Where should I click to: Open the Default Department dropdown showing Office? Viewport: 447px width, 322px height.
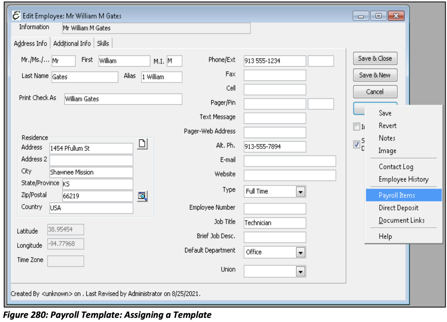300,252
